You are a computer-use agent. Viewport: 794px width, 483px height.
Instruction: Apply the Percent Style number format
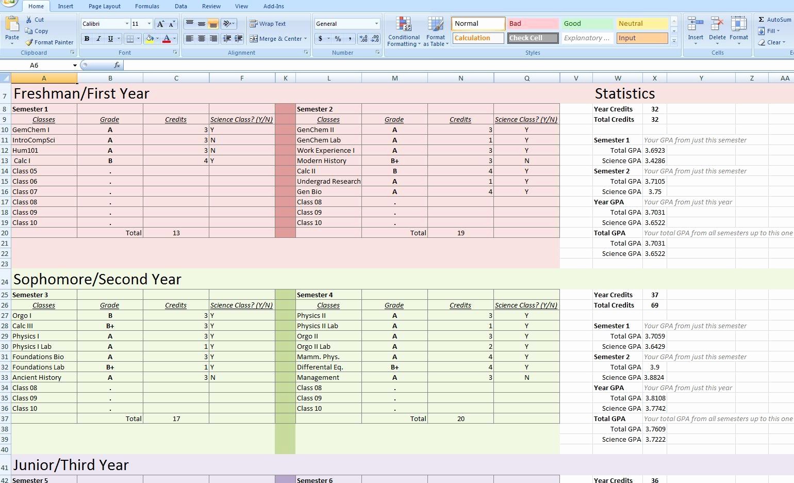pyautogui.click(x=338, y=38)
